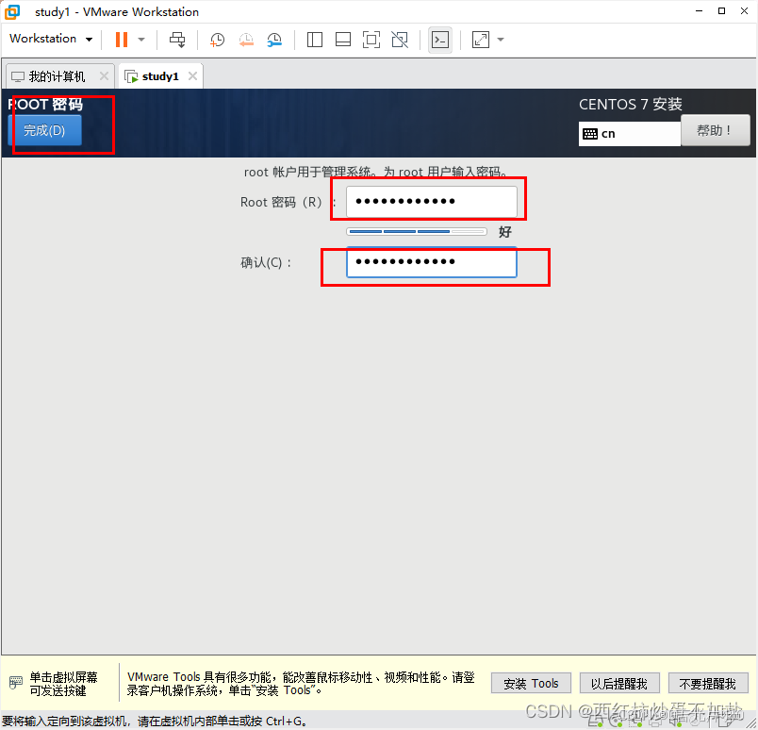Click 不要提醒我 button

pos(708,683)
